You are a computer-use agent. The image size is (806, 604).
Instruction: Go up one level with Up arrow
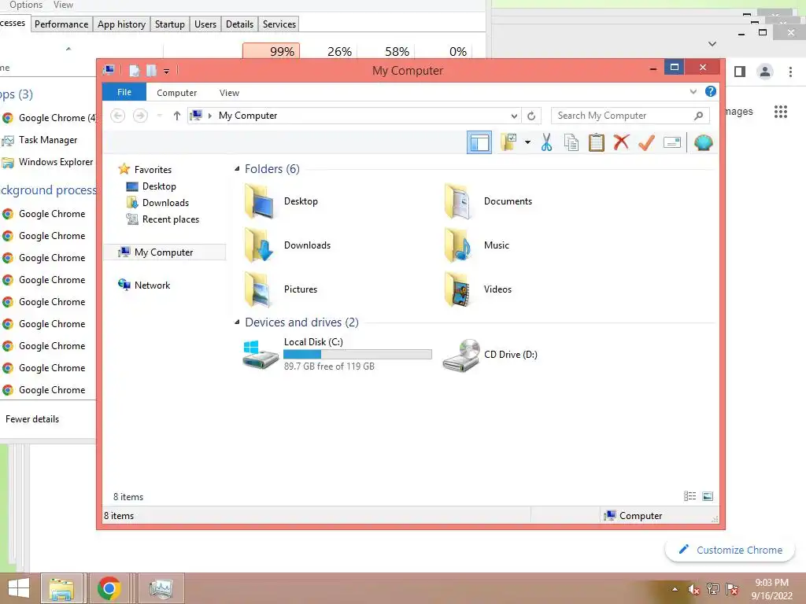tap(177, 116)
